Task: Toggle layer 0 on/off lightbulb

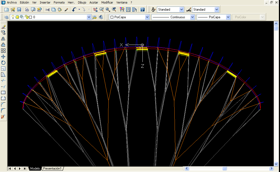Action: point(13,17)
